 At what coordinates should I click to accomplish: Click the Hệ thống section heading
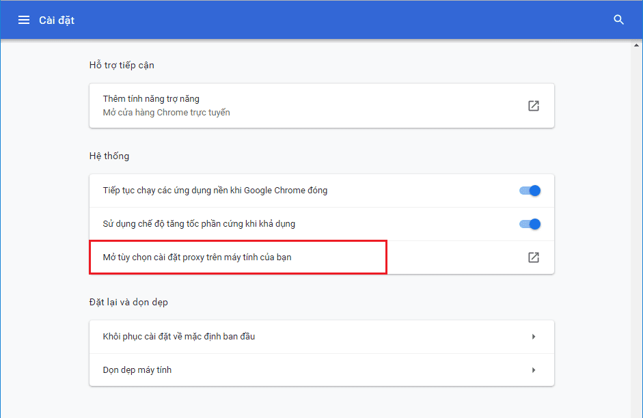(109, 156)
